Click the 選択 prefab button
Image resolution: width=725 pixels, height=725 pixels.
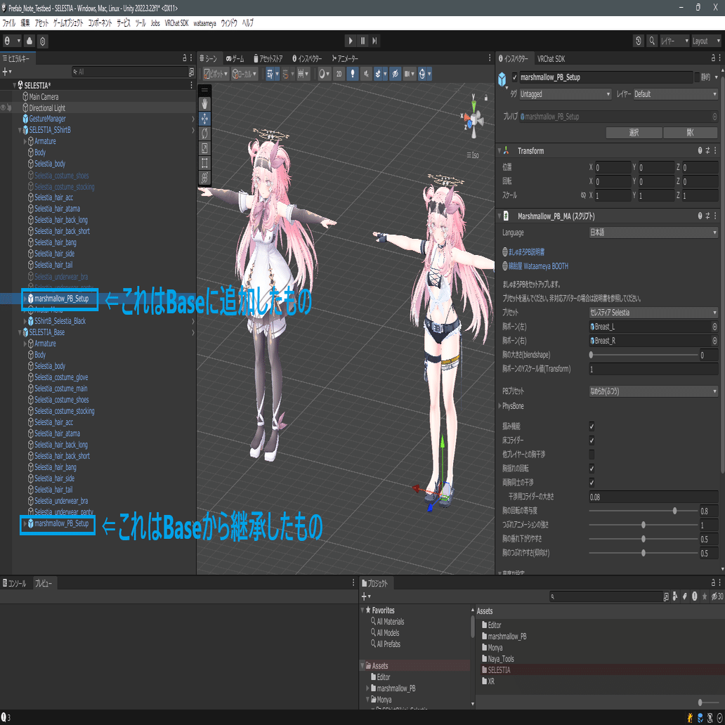point(634,133)
